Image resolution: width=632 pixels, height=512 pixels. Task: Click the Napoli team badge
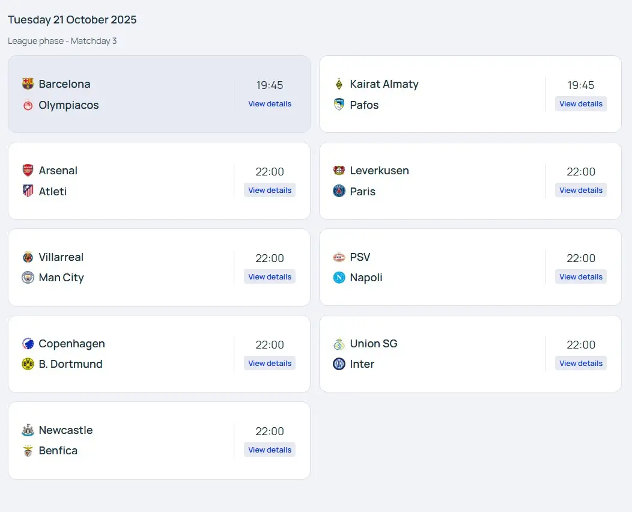[x=339, y=278]
